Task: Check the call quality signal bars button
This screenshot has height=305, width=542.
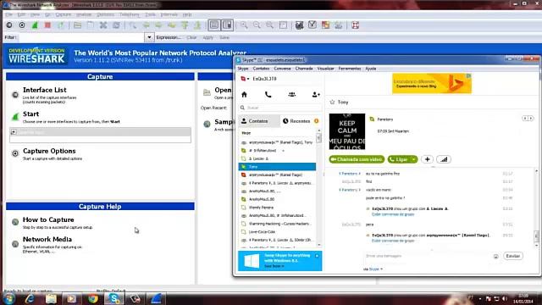Action: 444,159
